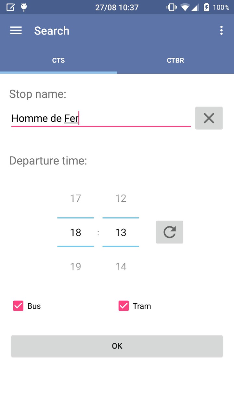Tap the Wi-Fi icon in status bar

tap(185, 7)
